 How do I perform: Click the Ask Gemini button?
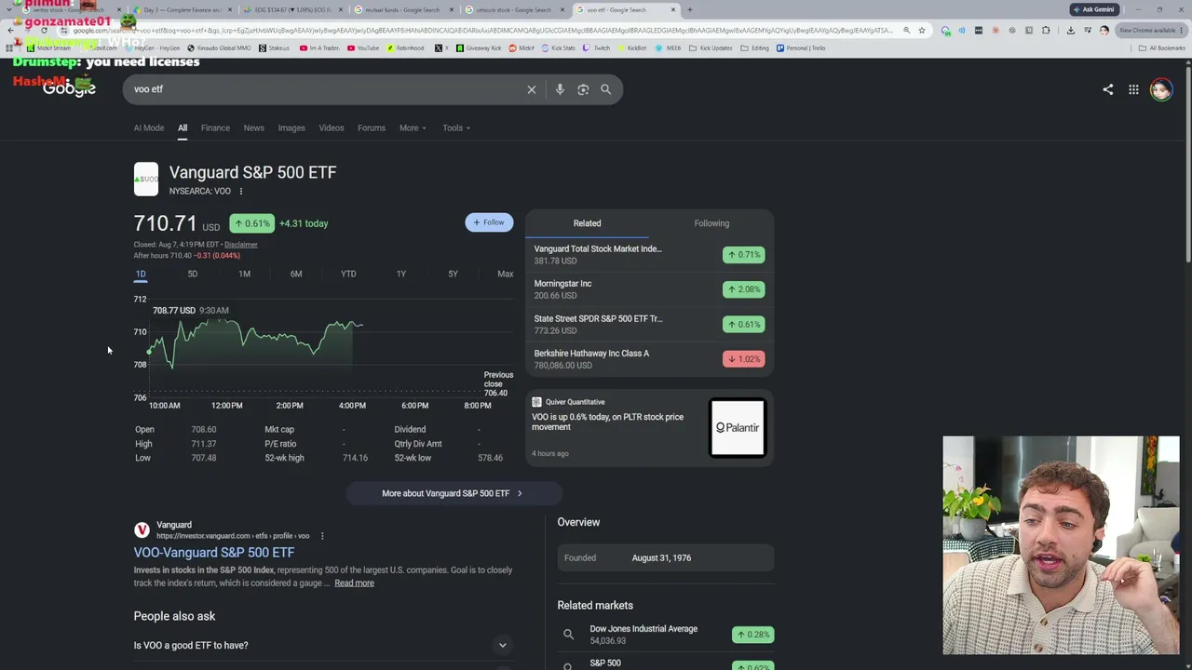[x=1093, y=10]
